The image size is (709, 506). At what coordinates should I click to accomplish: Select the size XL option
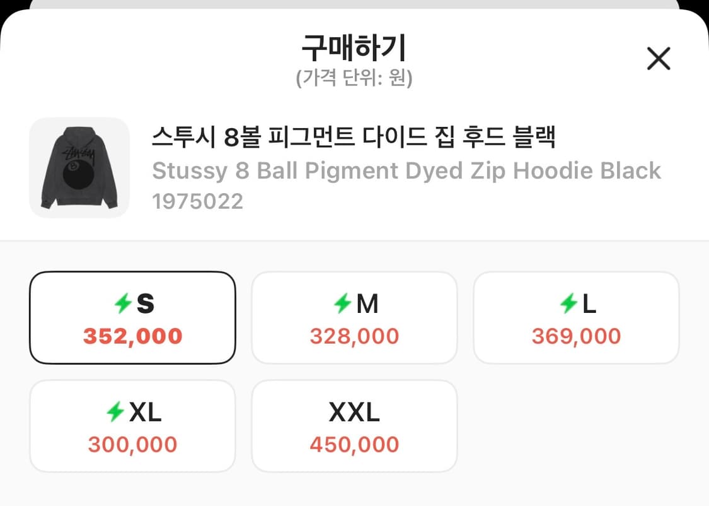click(x=132, y=425)
